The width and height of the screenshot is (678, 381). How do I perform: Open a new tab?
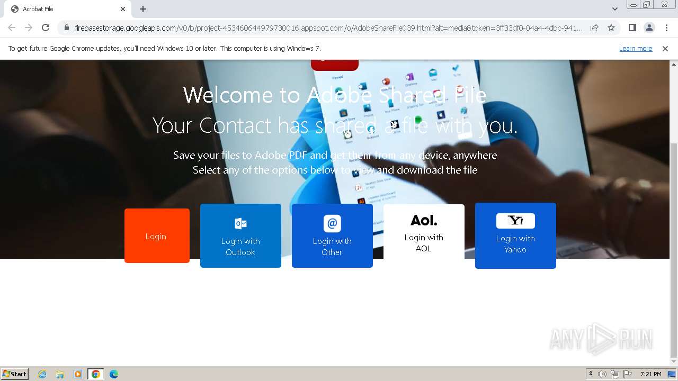[x=143, y=9]
